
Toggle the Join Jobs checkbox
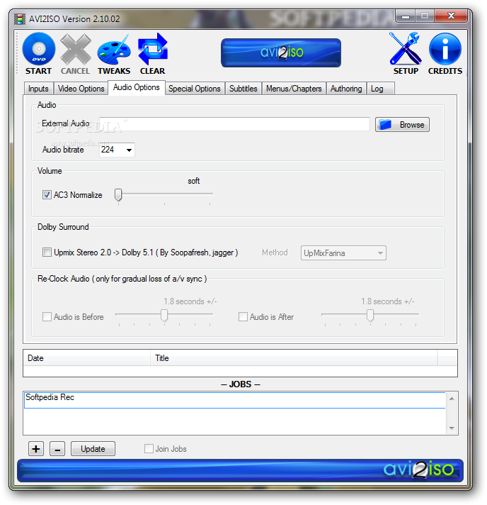point(149,449)
